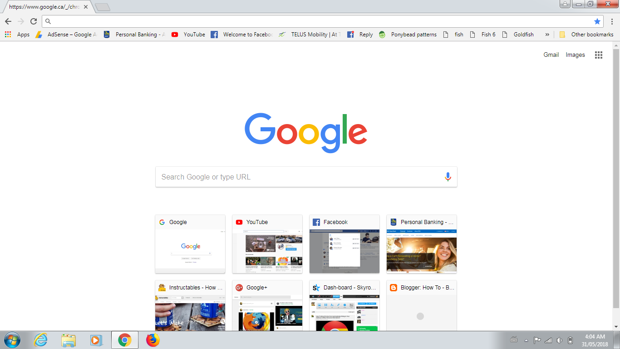Open the Apps bookmarks shortcut
The image size is (620, 349).
click(17, 35)
